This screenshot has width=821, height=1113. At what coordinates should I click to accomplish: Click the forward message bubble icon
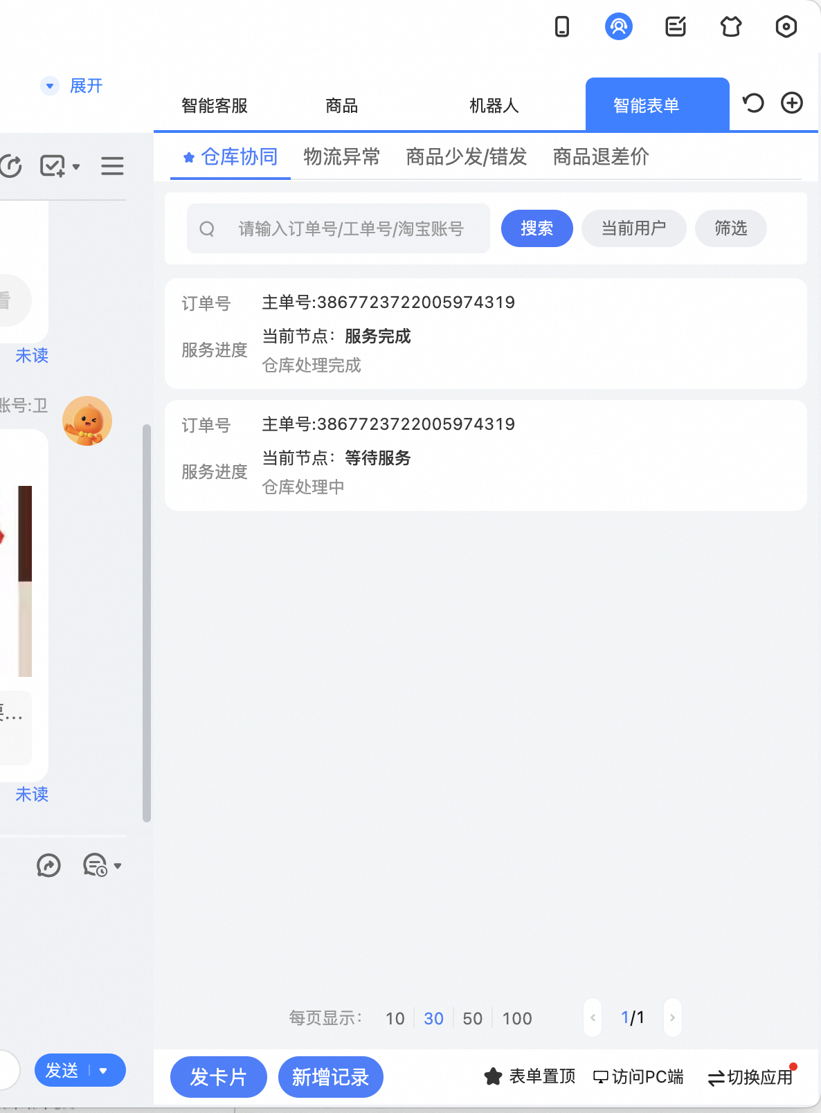click(x=48, y=865)
